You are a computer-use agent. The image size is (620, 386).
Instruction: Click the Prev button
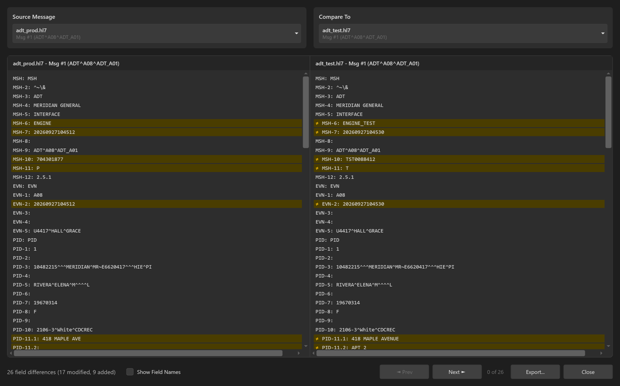(x=404, y=372)
